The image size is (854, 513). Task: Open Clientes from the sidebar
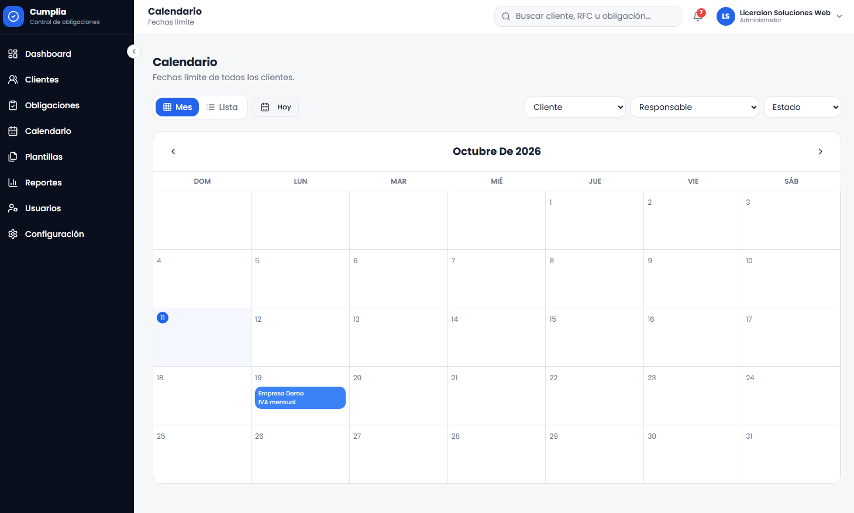(x=67, y=80)
